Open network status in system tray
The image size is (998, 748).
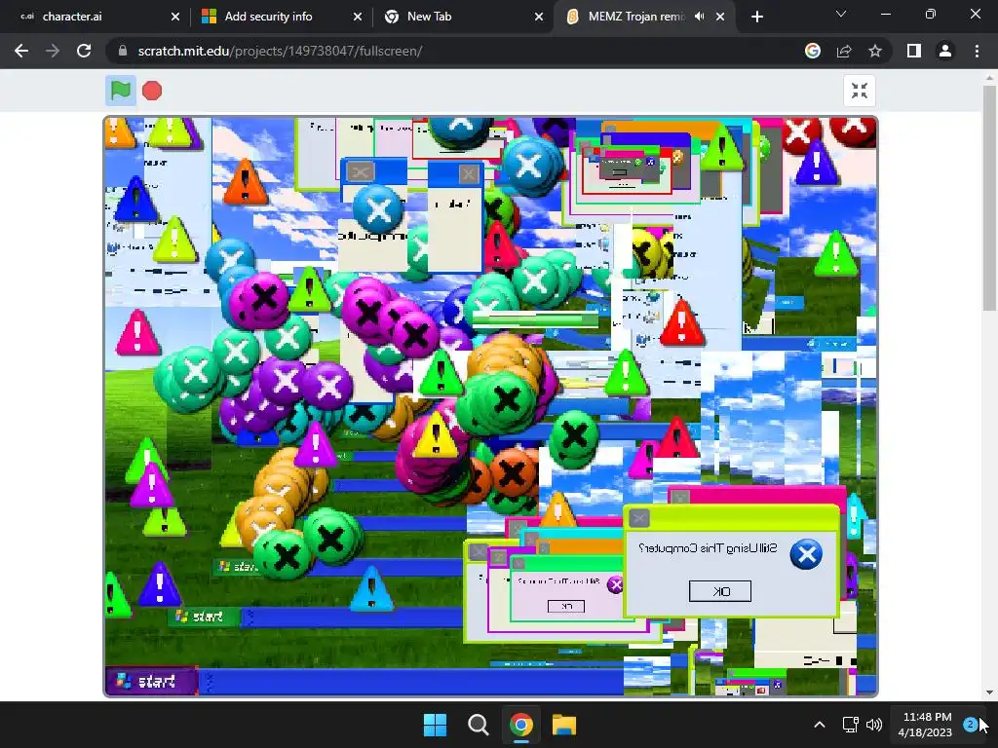[x=850, y=725]
